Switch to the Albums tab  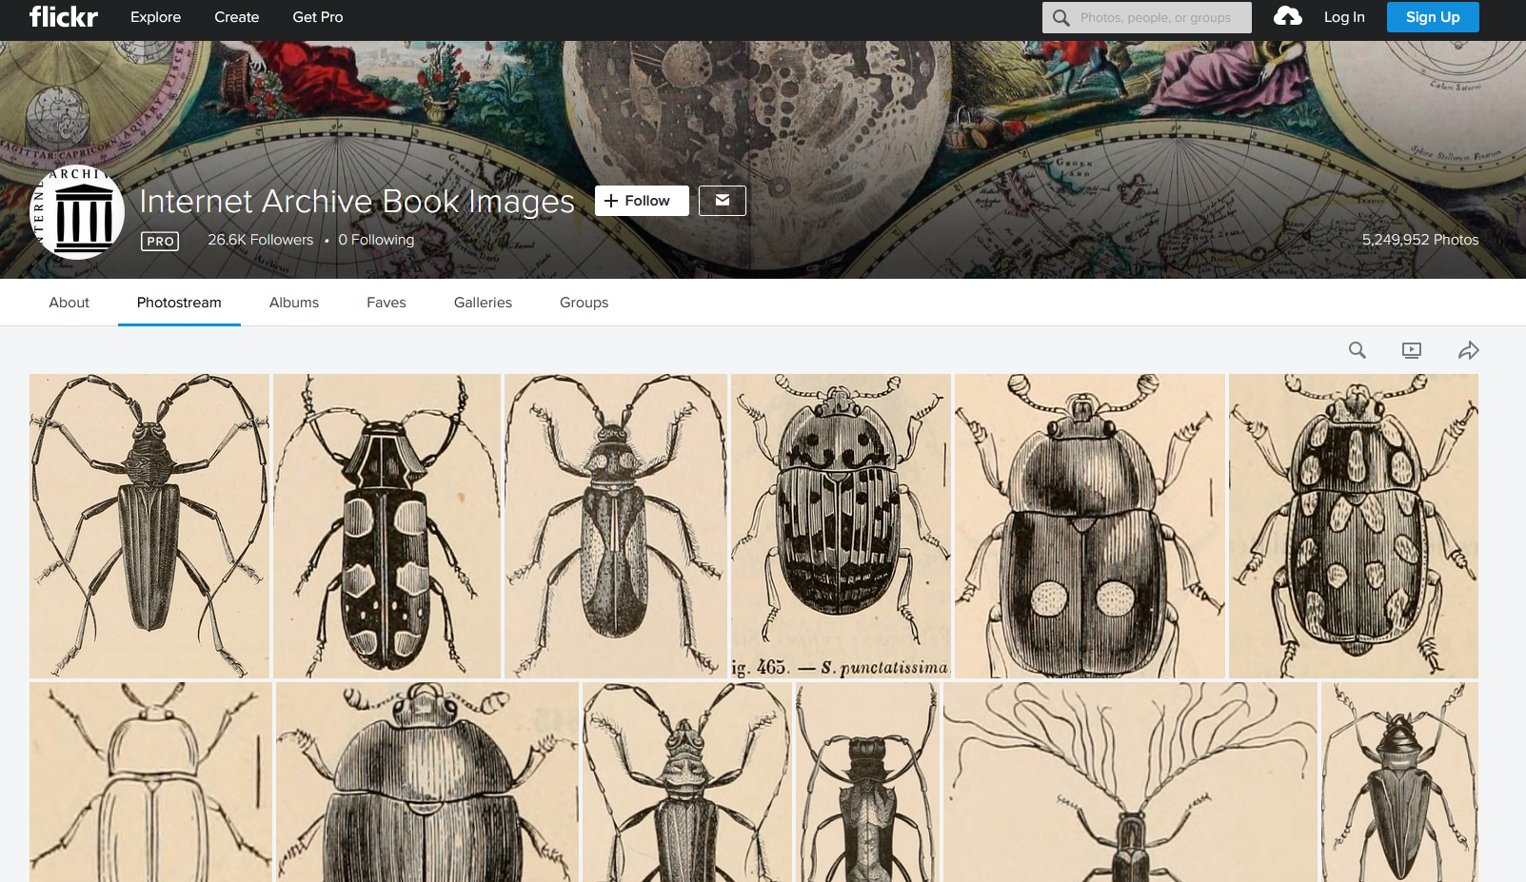294,303
